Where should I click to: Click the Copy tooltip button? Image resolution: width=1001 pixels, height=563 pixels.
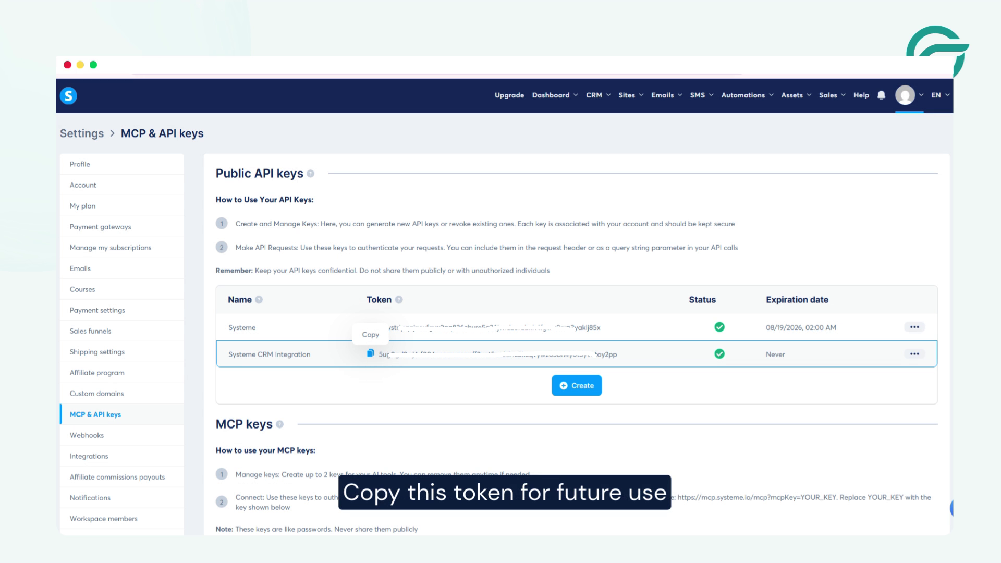(371, 335)
